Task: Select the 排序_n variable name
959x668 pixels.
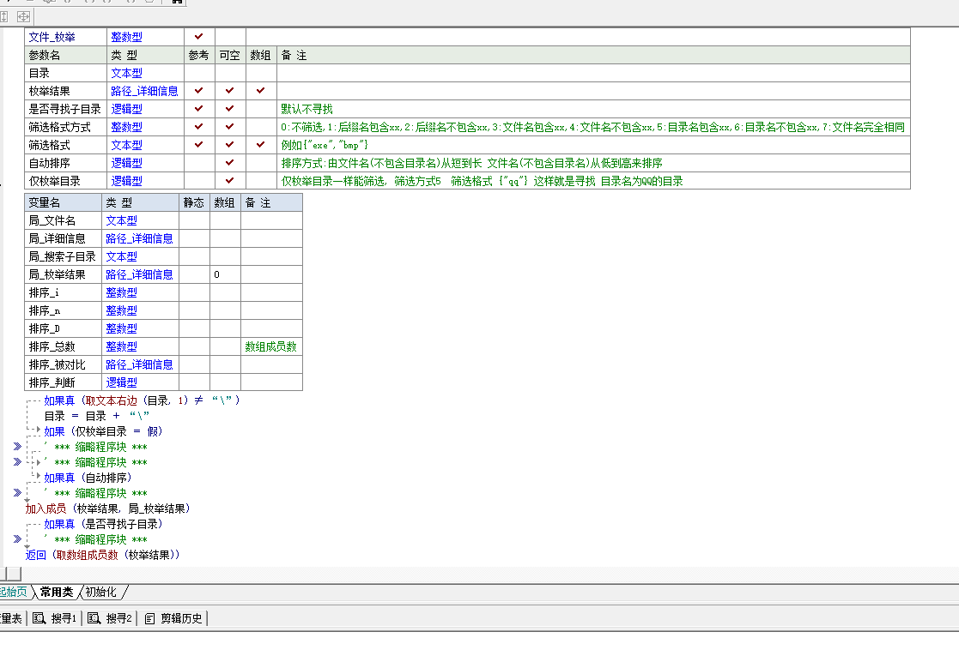Action: coord(45,310)
